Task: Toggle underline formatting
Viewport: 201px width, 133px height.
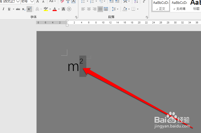Action: (9, 9)
